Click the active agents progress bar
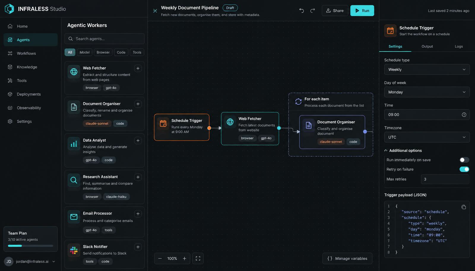Viewport: 475px width, 271px height. [x=31, y=246]
